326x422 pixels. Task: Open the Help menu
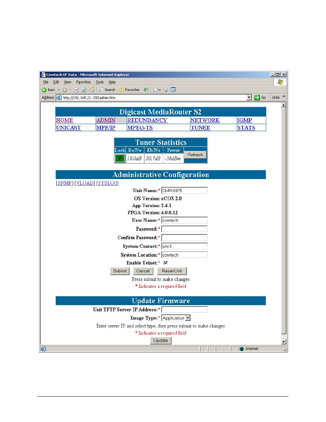(x=112, y=82)
